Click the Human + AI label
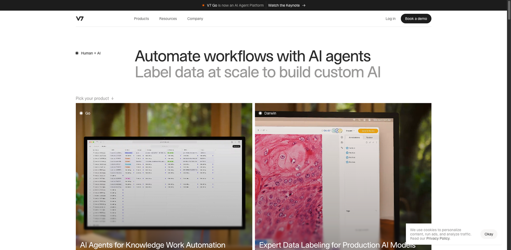Screen dimensions: 511x250 pos(91,53)
